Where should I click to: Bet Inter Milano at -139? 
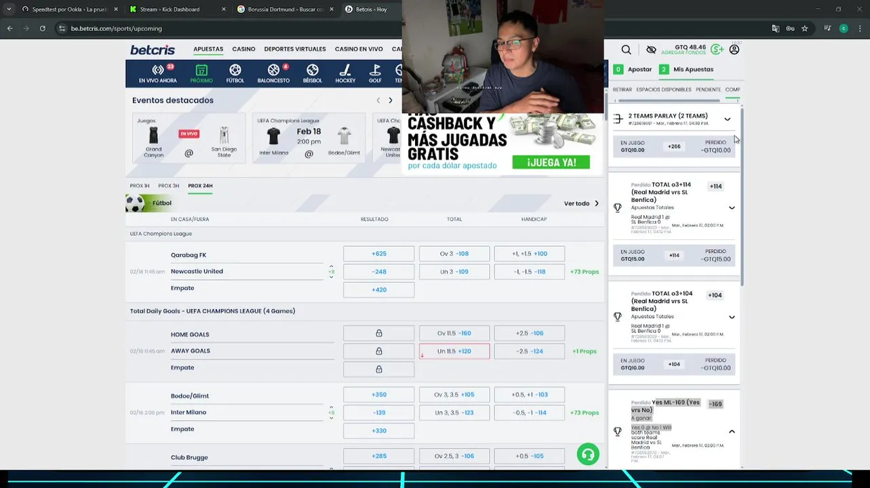click(378, 412)
